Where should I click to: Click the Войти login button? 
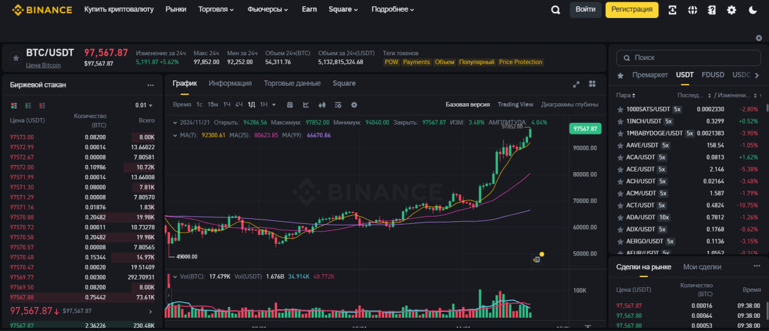tap(586, 10)
